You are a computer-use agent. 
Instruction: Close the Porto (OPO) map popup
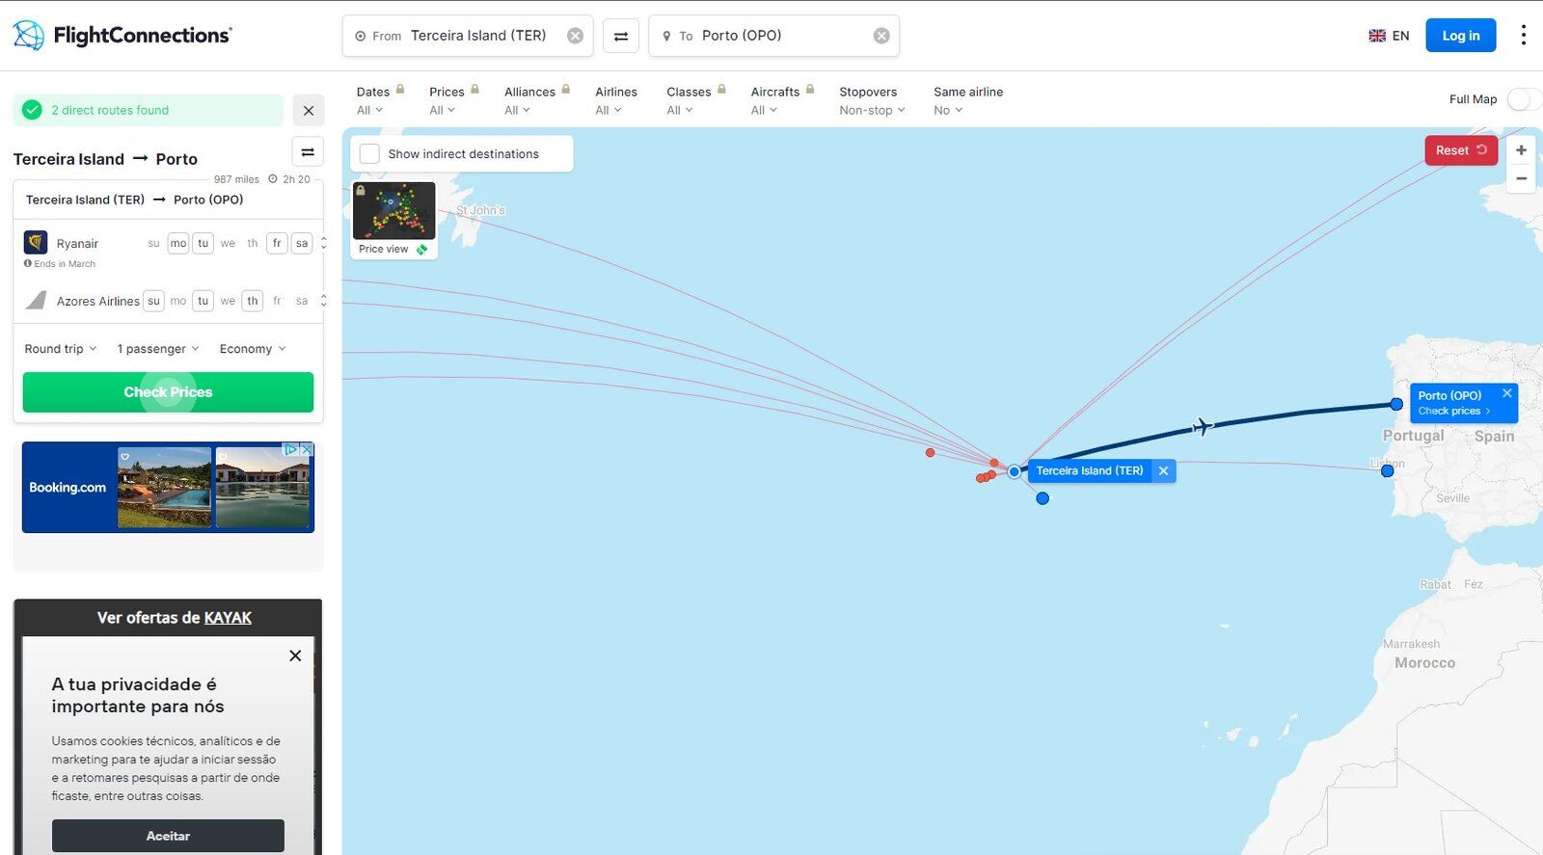[x=1506, y=393]
